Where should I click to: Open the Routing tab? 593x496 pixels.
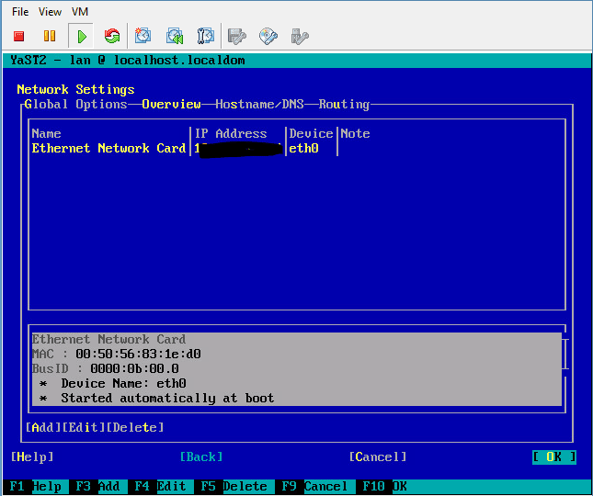click(344, 105)
